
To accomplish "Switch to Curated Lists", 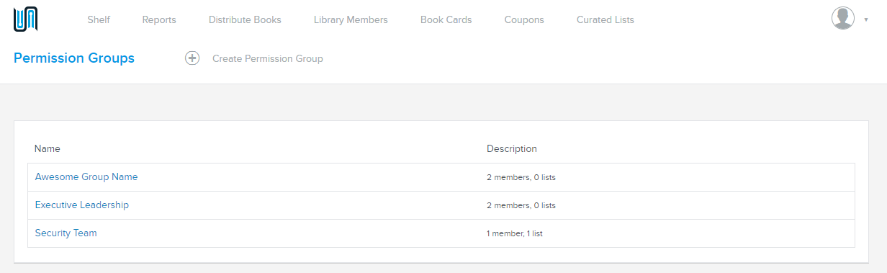I will coord(605,19).
